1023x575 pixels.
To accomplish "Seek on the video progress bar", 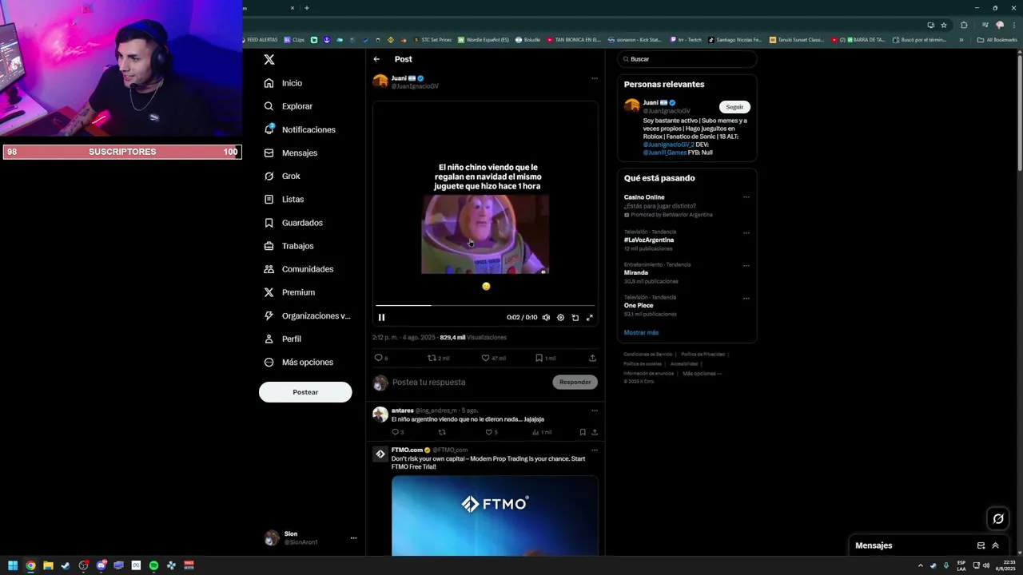I will 485,305.
